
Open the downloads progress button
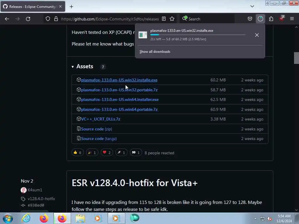coord(260,19)
